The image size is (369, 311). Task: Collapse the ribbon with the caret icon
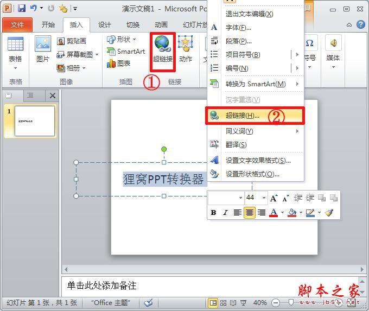coord(349,25)
